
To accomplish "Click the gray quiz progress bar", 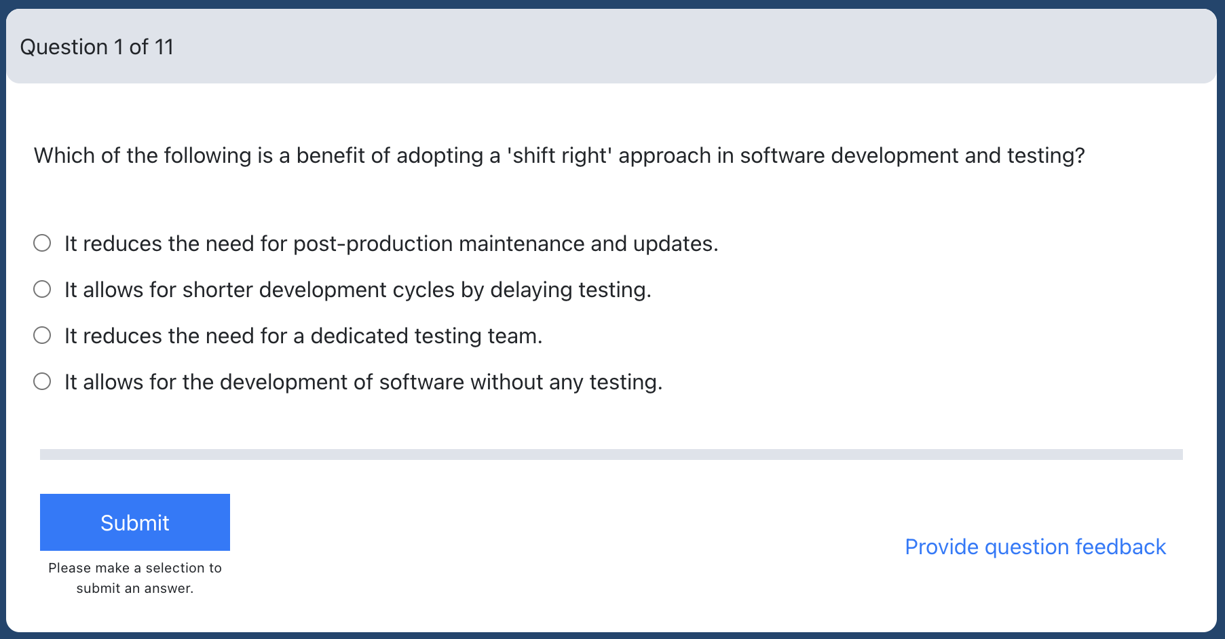I will (x=611, y=454).
